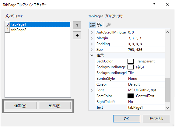Select the Text value tabPage1
The width and height of the screenshot is (175, 127).
click(x=146, y=108)
